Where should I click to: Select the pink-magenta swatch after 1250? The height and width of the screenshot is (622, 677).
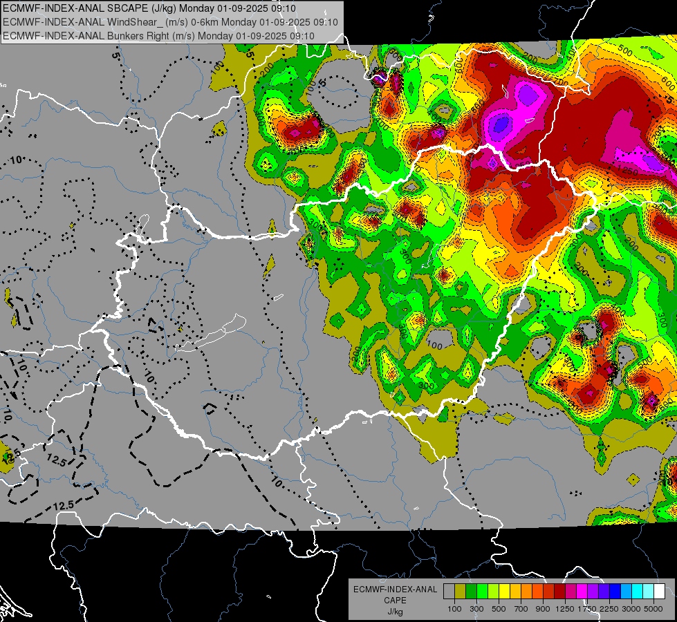pyautogui.click(x=571, y=591)
